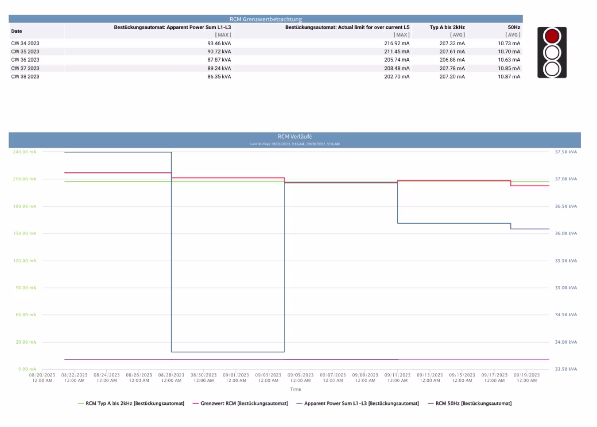Click the green line marker for RCM Typ A legend

click(x=81, y=404)
